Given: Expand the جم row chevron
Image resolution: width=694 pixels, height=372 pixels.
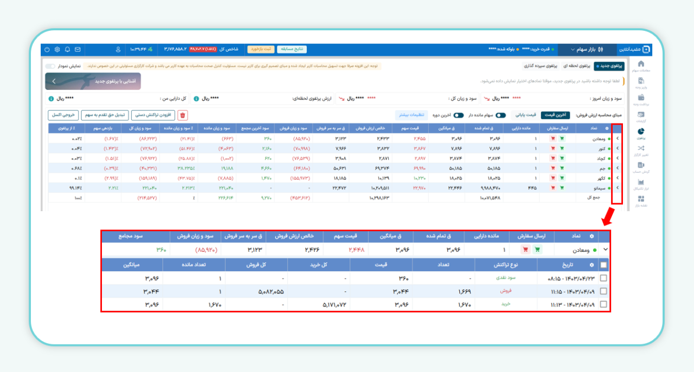Looking at the screenshot, I should (618, 168).
